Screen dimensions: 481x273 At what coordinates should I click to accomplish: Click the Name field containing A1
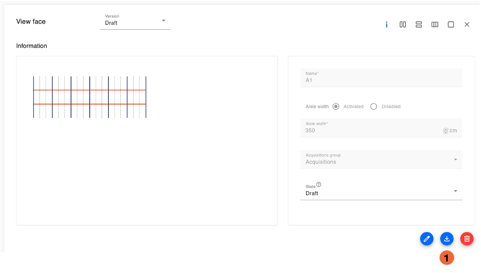[382, 78]
